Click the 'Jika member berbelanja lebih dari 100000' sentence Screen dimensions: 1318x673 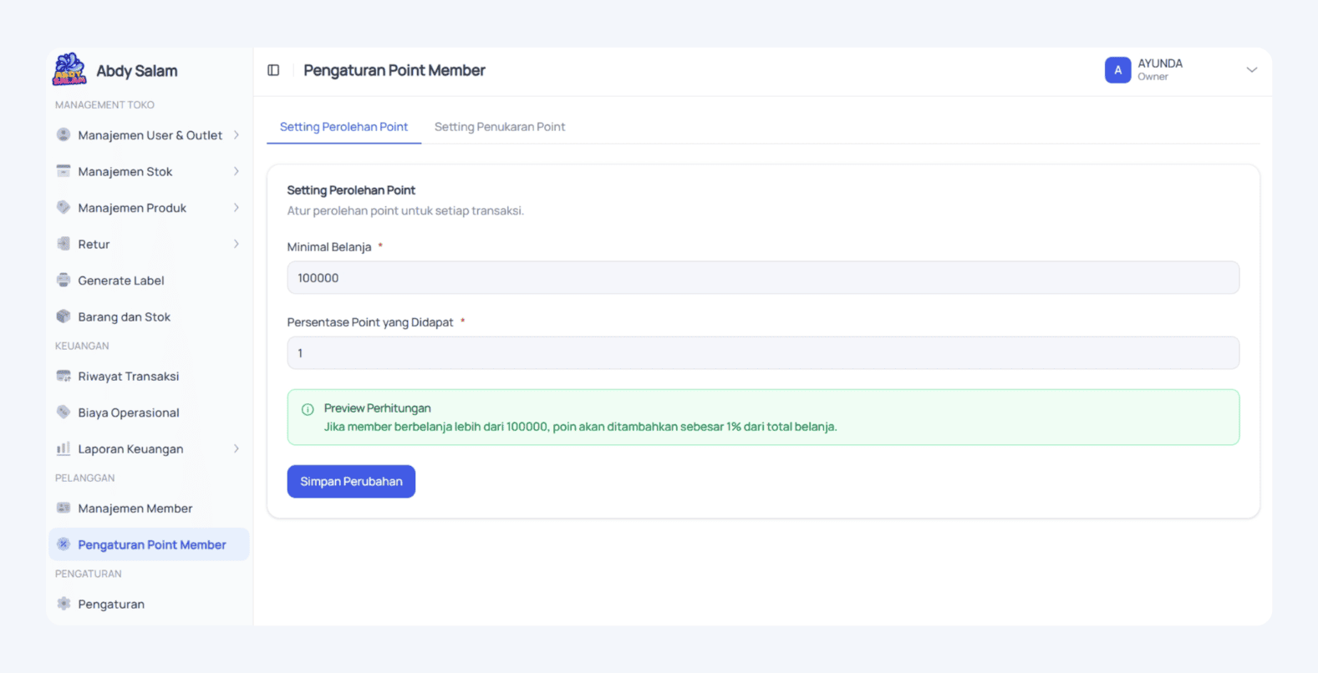pos(580,427)
